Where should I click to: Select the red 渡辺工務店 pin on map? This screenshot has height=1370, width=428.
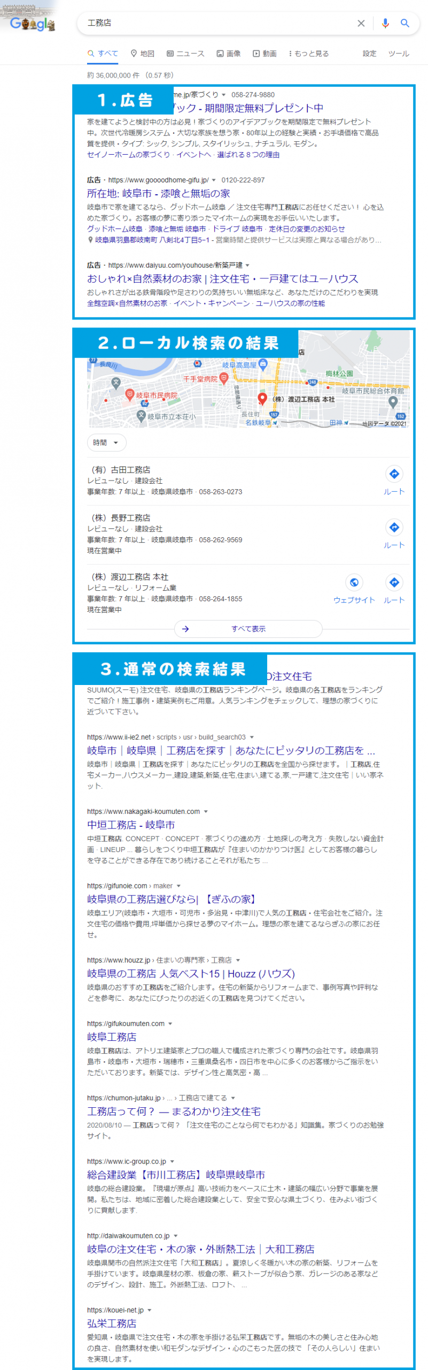pos(262,399)
